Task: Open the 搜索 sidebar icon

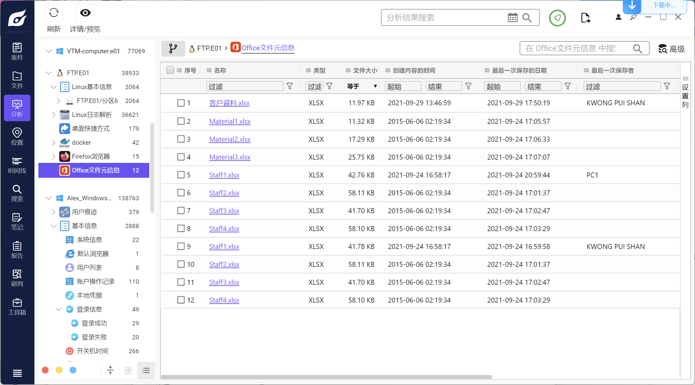Action: pos(17,193)
